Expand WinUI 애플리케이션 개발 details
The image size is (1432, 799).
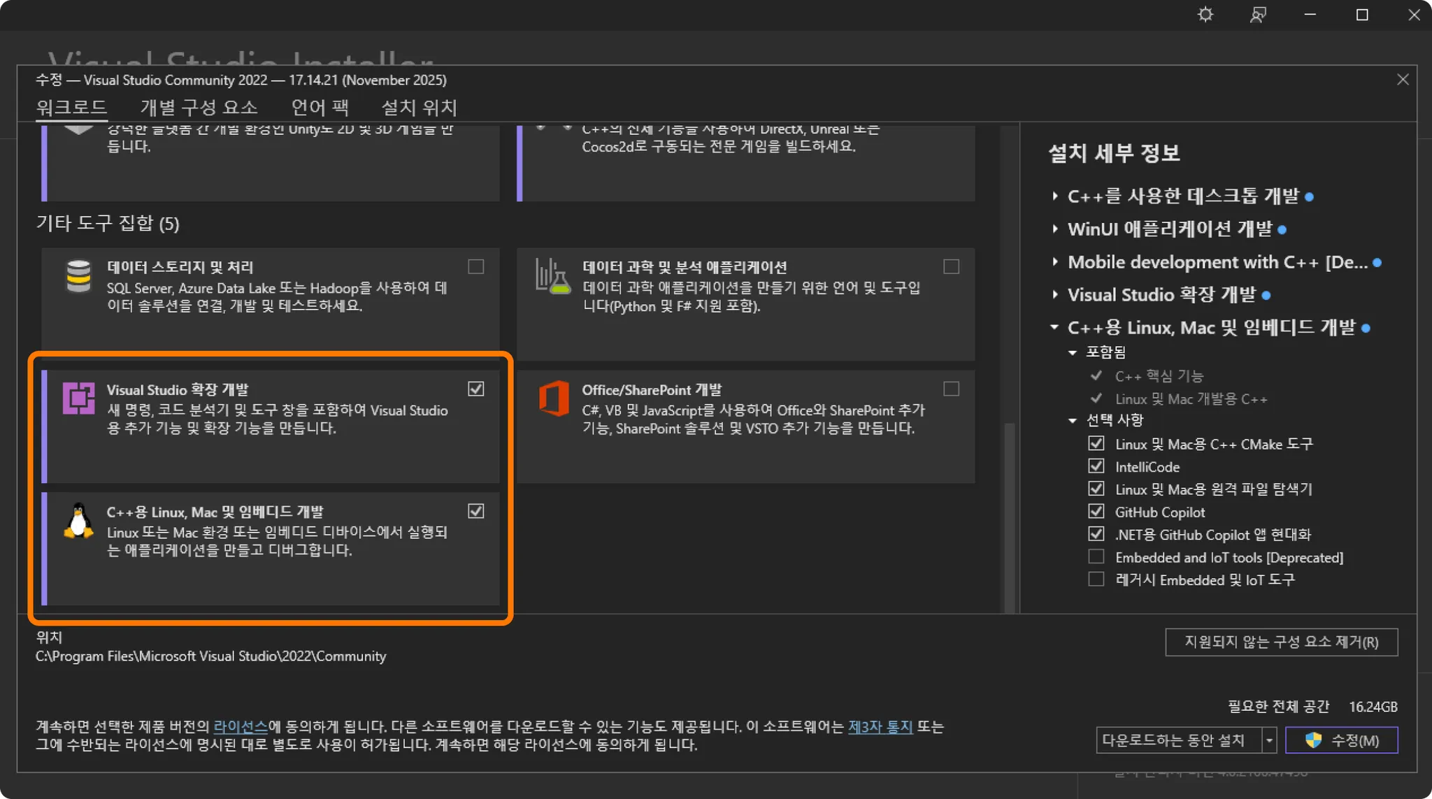coord(1055,229)
